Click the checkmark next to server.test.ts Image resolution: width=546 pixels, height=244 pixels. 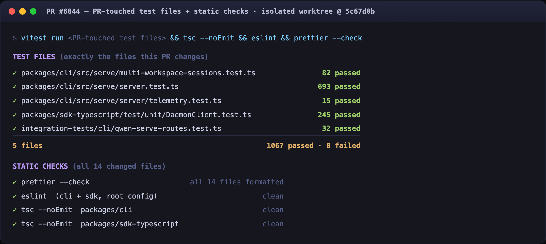(15, 87)
